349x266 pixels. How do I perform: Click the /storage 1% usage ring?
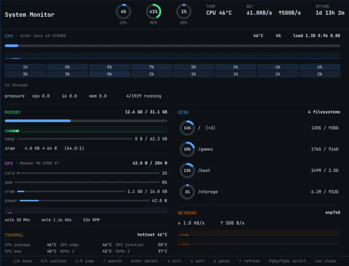(x=187, y=192)
